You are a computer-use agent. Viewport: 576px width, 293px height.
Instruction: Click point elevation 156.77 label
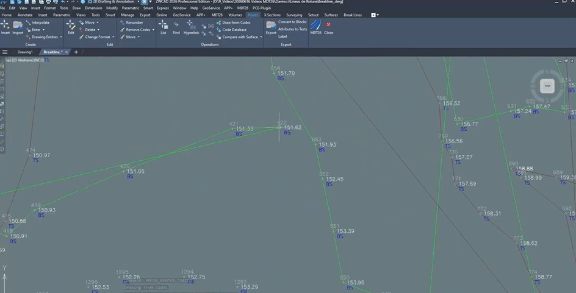[469, 124]
